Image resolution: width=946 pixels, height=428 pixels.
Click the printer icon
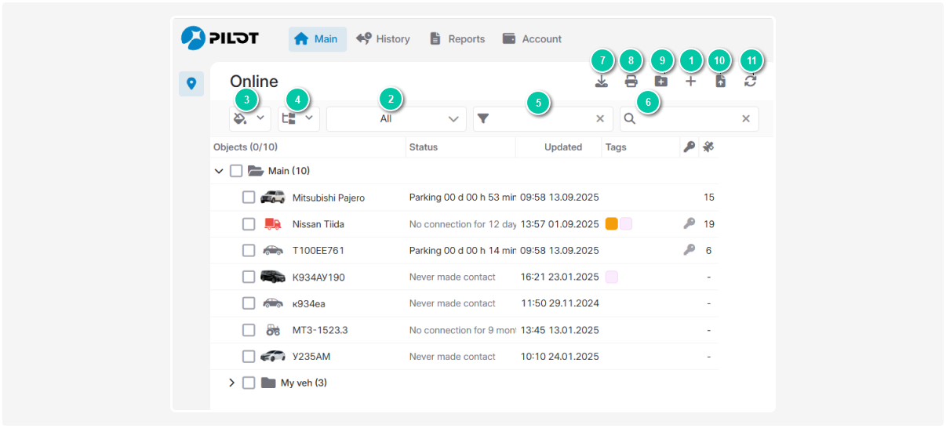click(631, 81)
